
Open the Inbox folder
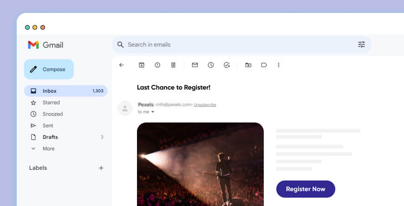(66, 91)
